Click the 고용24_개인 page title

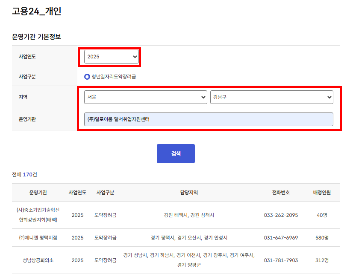click(x=36, y=12)
